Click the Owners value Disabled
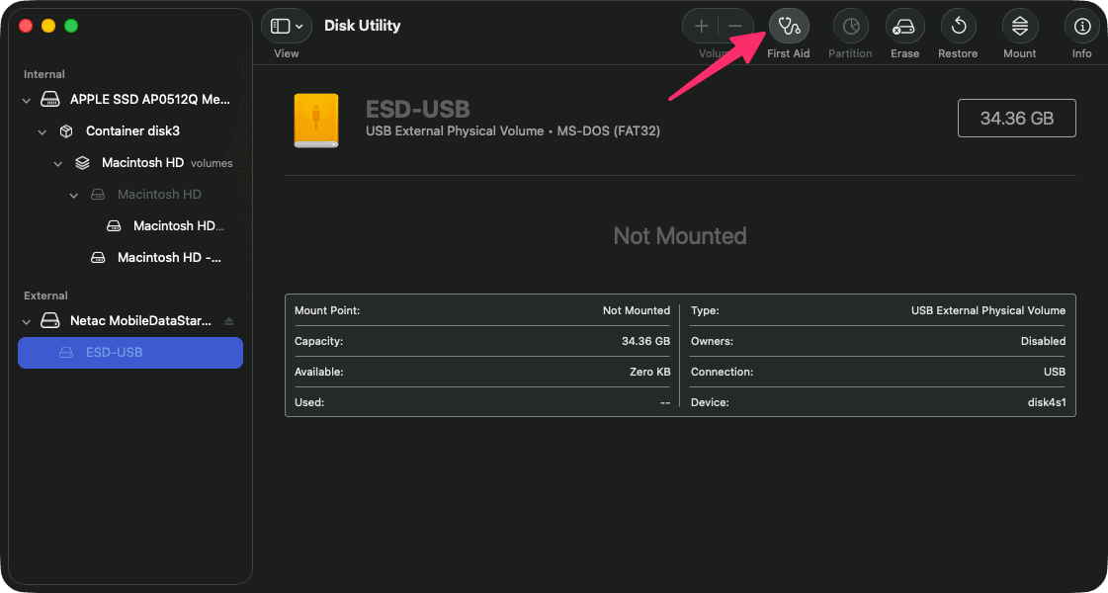The height and width of the screenshot is (593, 1108). pyautogui.click(x=1043, y=341)
